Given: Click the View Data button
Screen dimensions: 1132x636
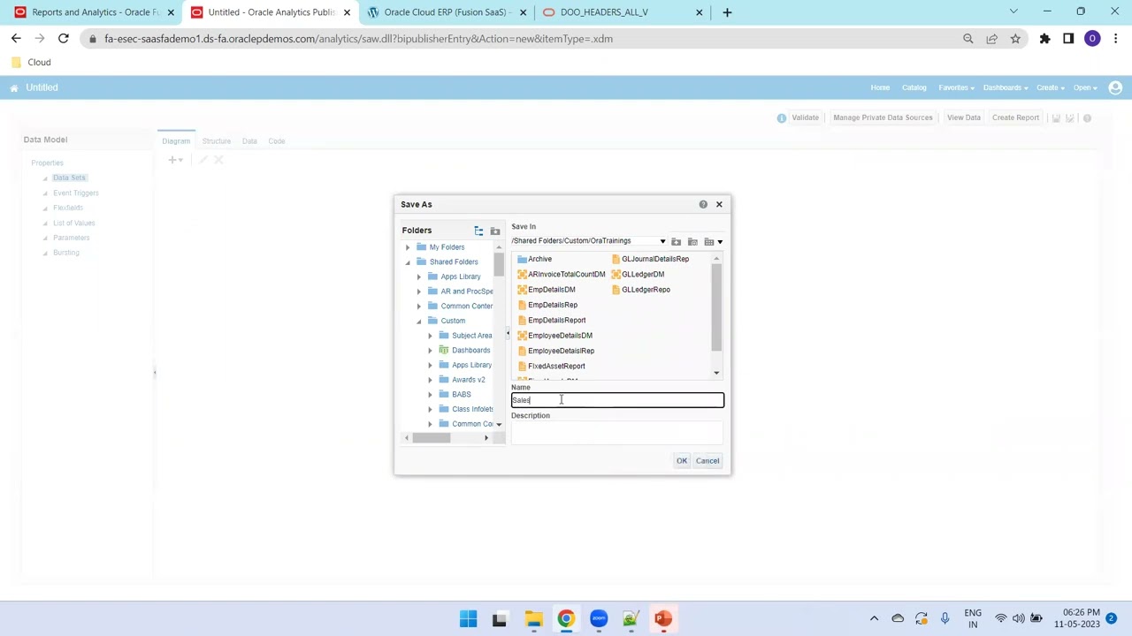Looking at the screenshot, I should [x=964, y=117].
